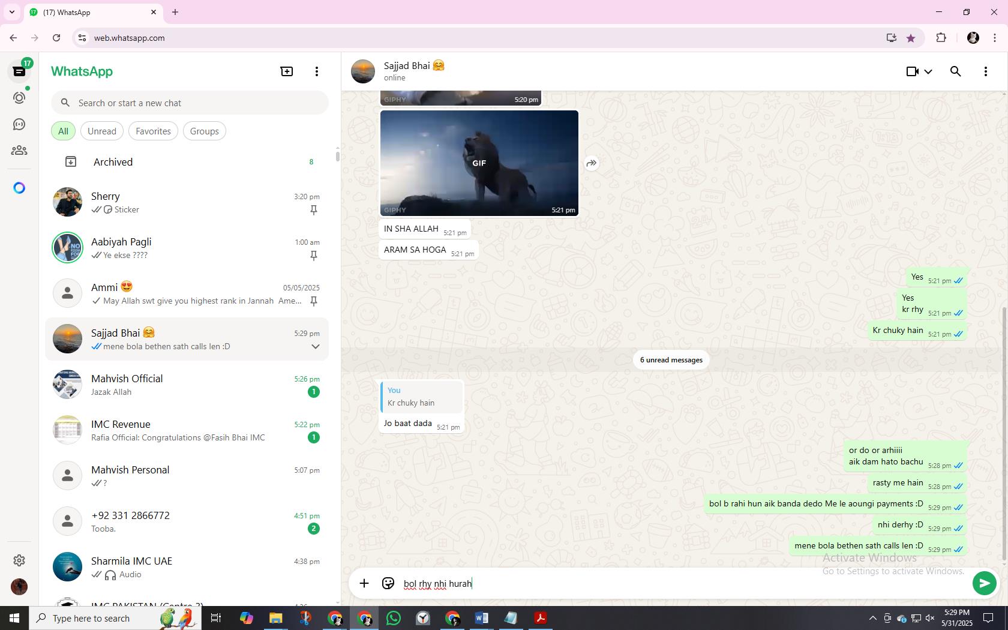Bookmark star icon in address bar
The height and width of the screenshot is (630, 1008).
tap(911, 38)
